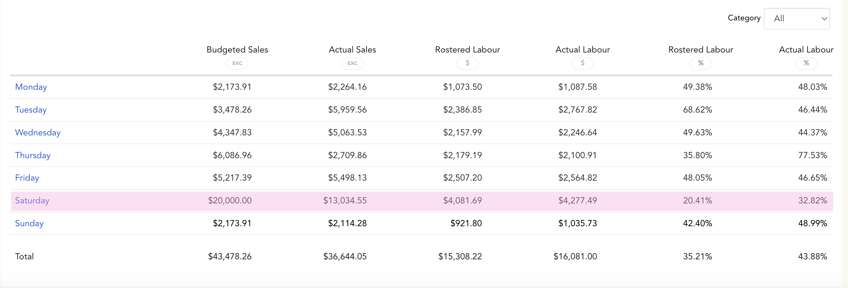The width and height of the screenshot is (848, 288).
Task: Click EXC badge under Budgeted Sales
Action: click(x=237, y=63)
